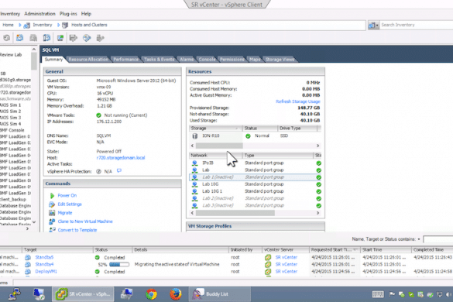Open the Console tab

coord(208,60)
